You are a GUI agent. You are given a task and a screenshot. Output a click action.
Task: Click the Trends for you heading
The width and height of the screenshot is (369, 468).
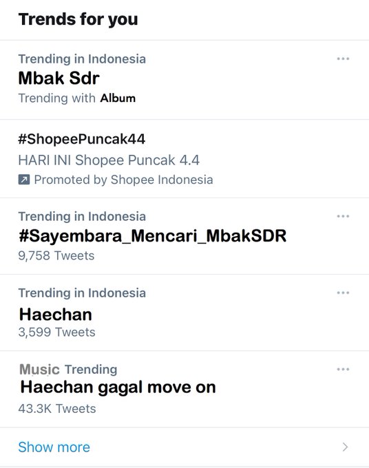tap(78, 19)
